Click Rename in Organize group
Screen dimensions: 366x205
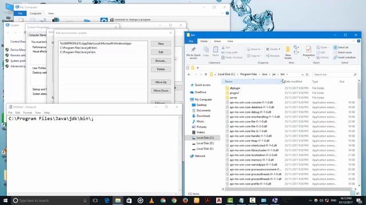point(273,56)
